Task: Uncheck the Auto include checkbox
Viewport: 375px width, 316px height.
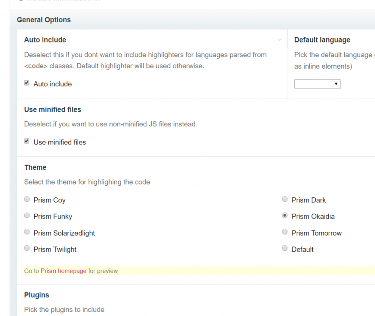Action: [x=27, y=83]
